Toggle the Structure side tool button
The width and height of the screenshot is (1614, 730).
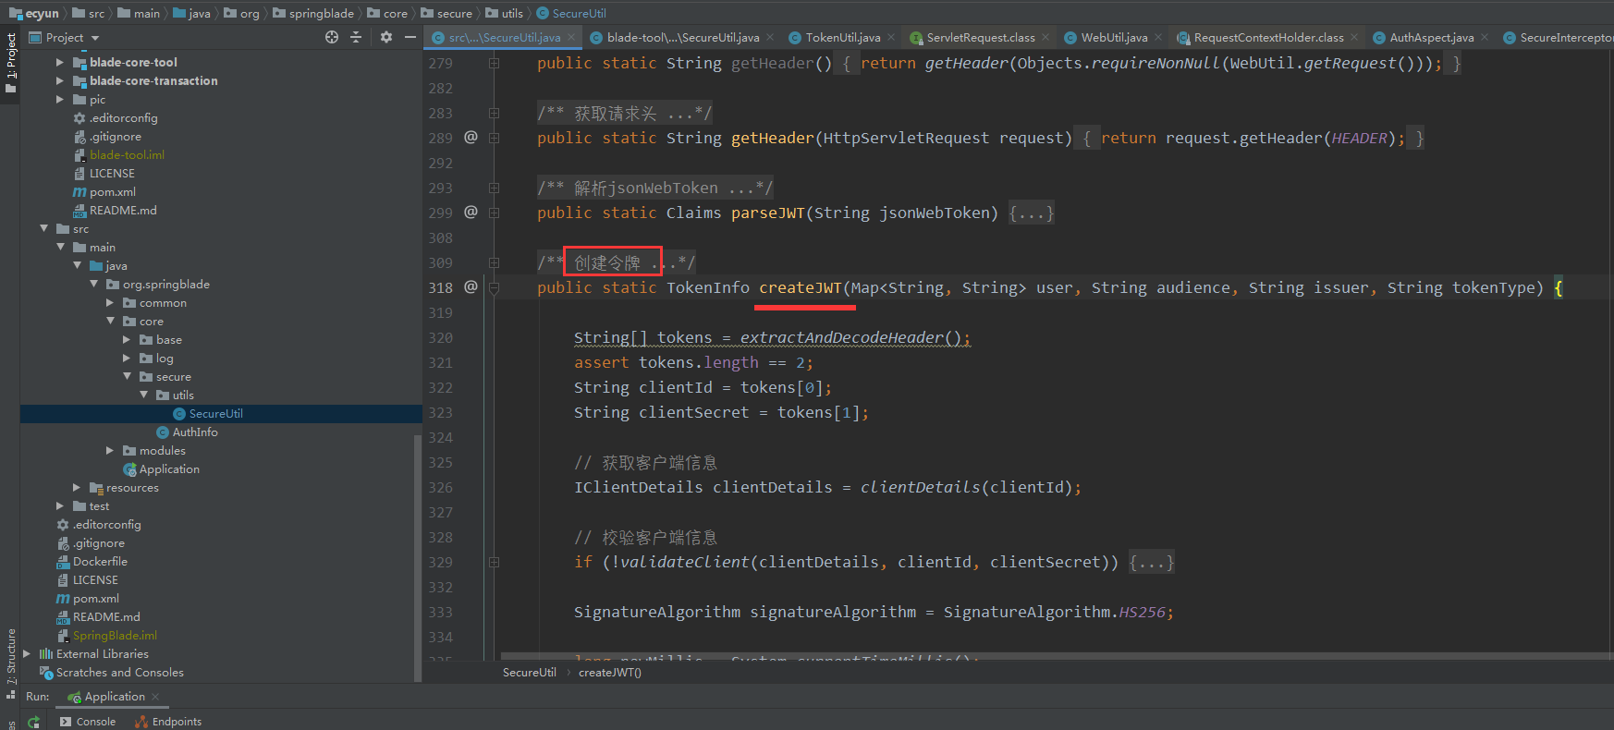click(x=11, y=663)
